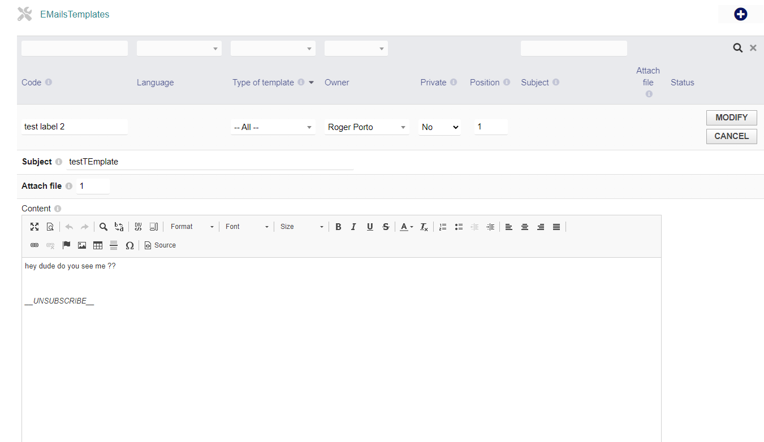Viewport: 764px width, 442px height.
Task: Maximize the content editor
Action: (34, 227)
